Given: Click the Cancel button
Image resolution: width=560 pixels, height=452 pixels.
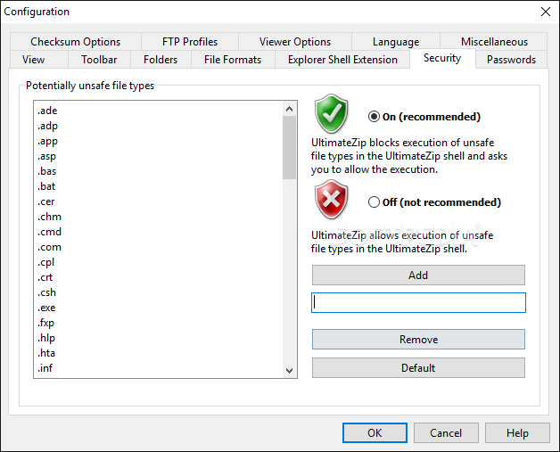Looking at the screenshot, I should (446, 432).
